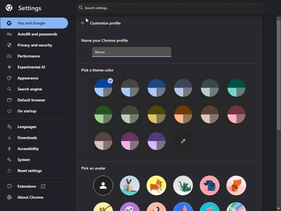Click the translate Languages icon
This screenshot has width=281, height=211.
(9, 127)
